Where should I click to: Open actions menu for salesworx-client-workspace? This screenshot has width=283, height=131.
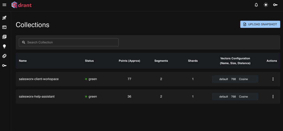coord(273,79)
